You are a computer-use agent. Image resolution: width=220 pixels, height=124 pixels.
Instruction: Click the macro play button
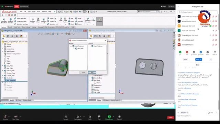(3, 15)
